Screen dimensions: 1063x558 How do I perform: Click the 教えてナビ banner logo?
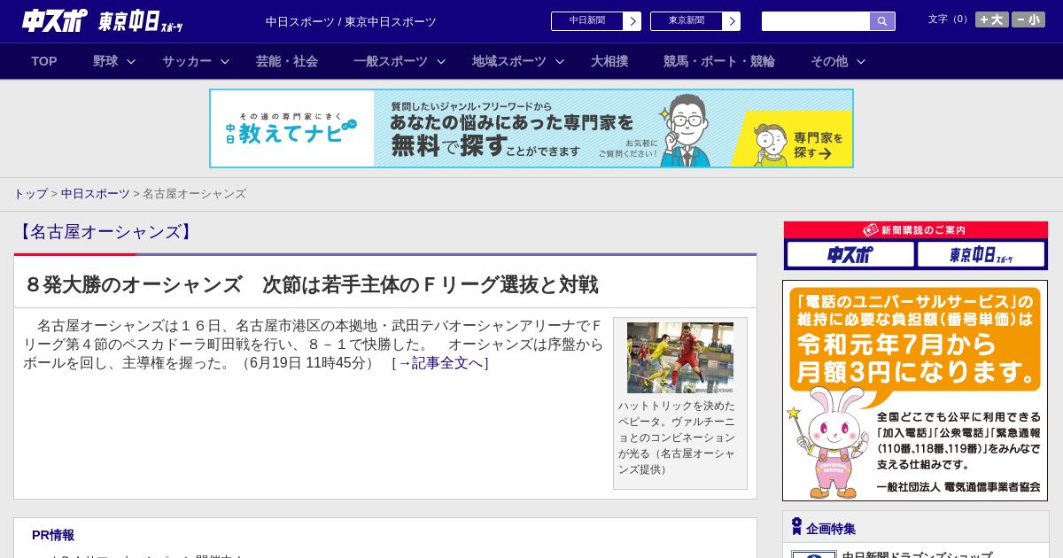pyautogui.click(x=291, y=129)
